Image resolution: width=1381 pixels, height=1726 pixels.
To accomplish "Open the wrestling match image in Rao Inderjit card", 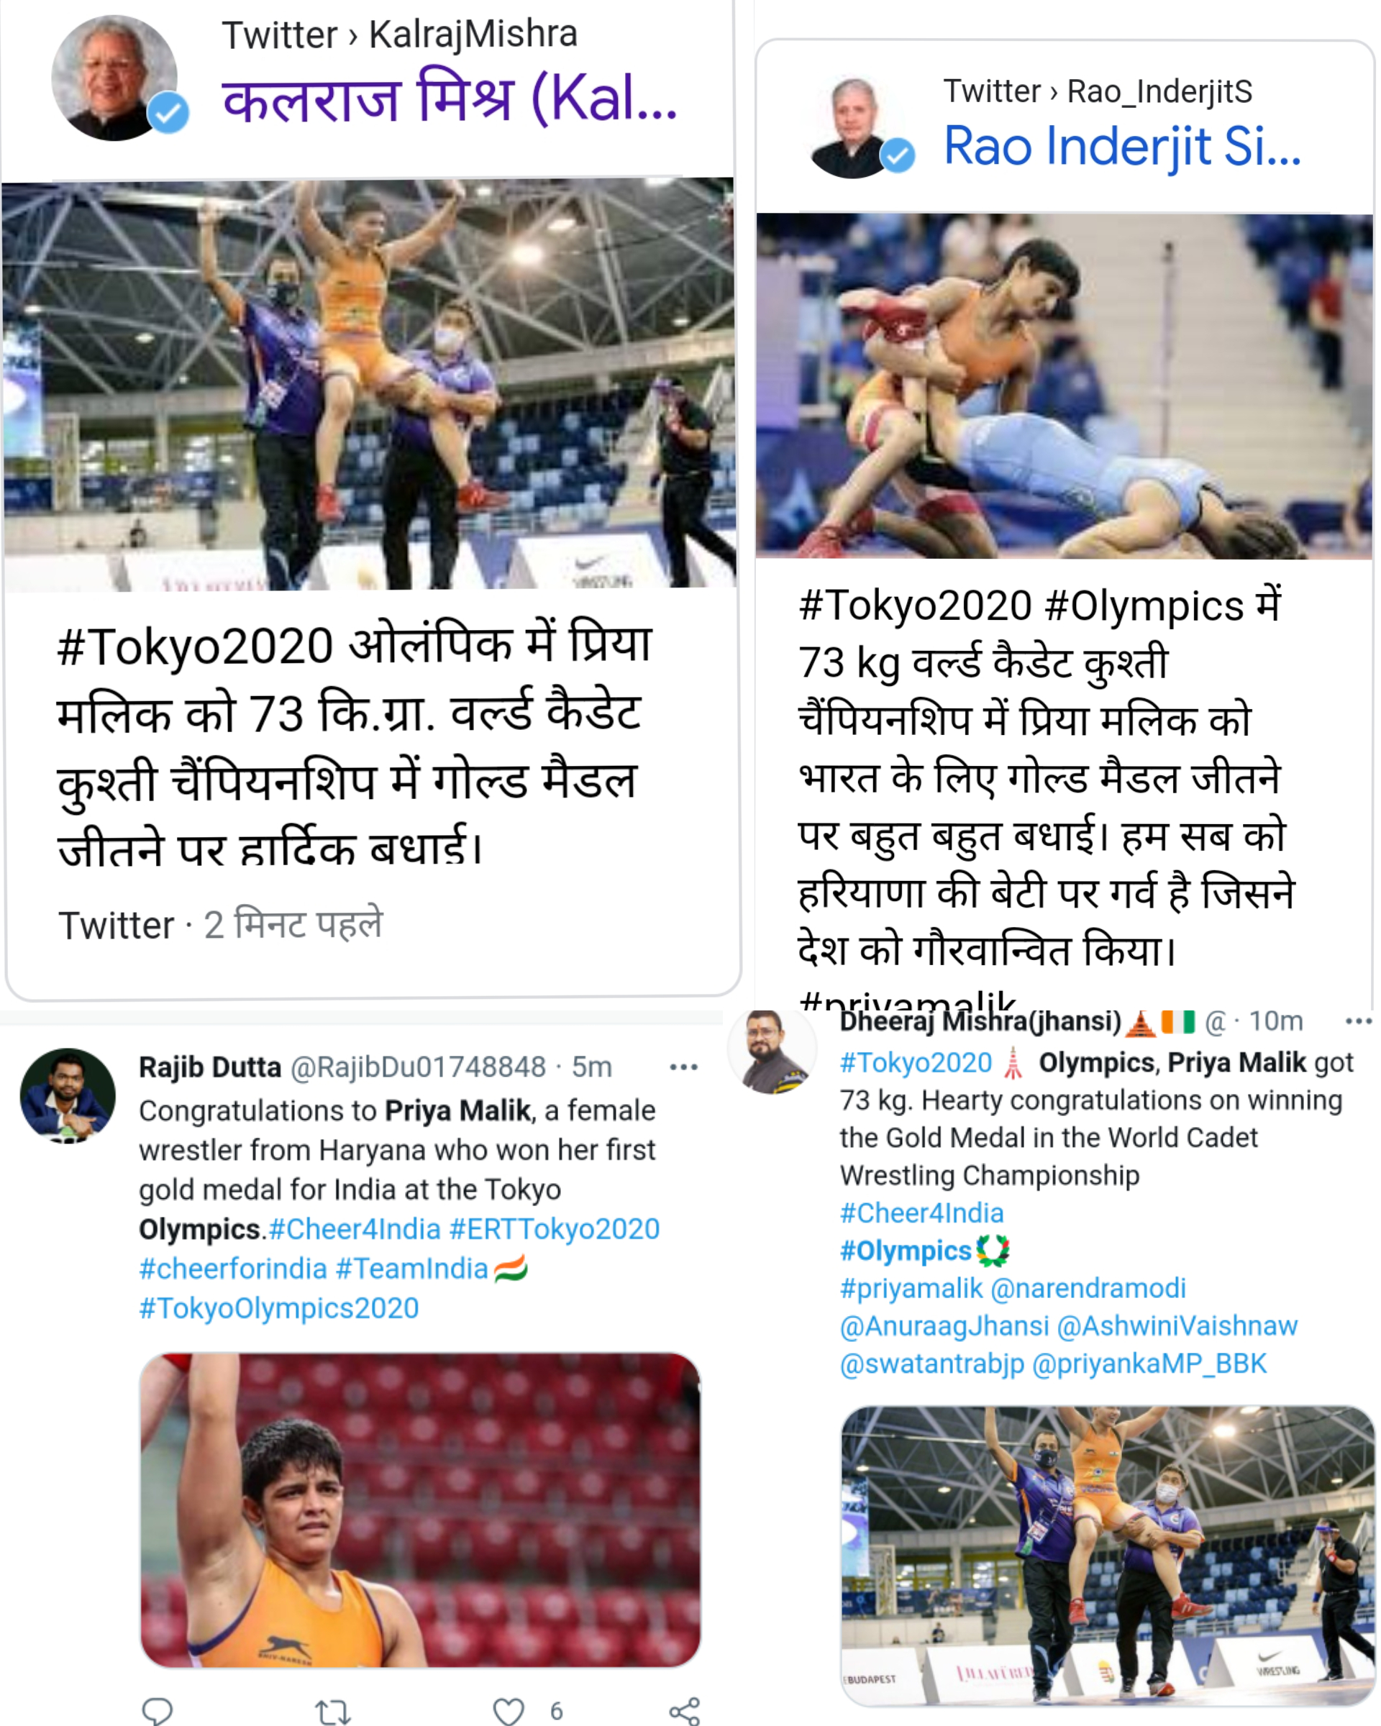I will (x=1065, y=386).
